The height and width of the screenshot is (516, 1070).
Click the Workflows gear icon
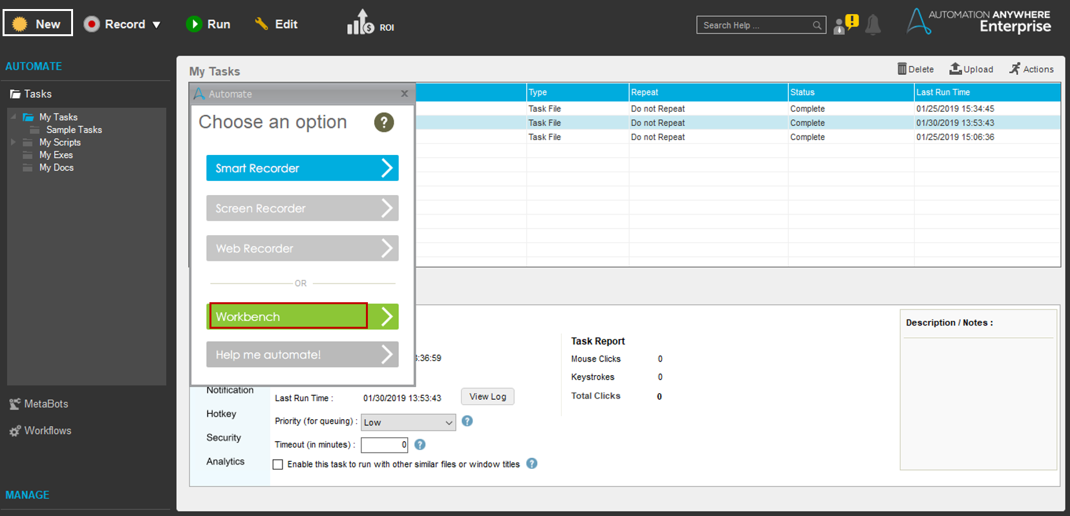[15, 431]
